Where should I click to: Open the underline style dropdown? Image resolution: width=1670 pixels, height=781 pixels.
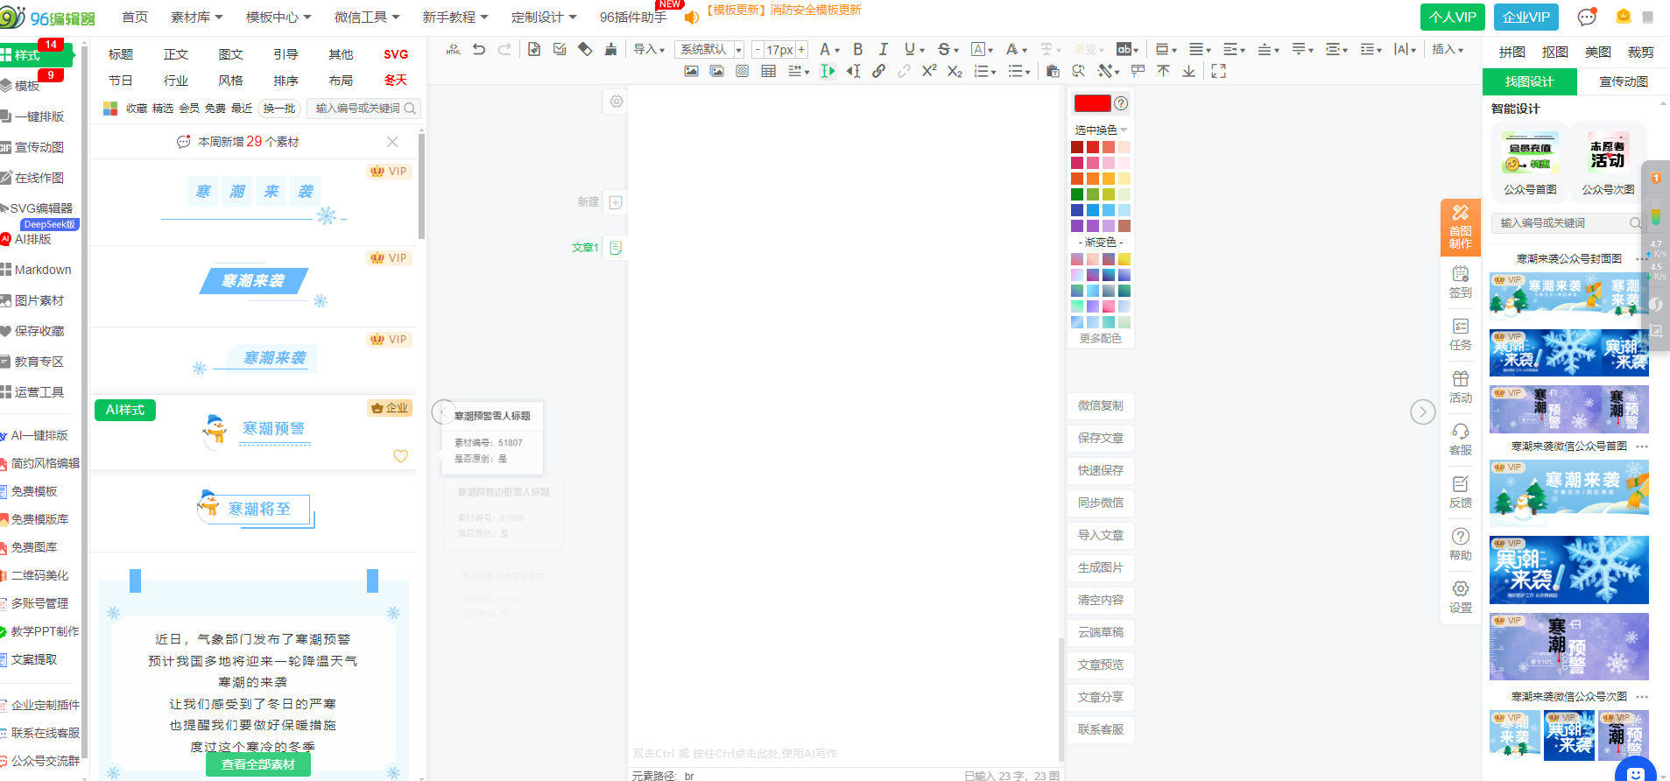click(x=913, y=50)
